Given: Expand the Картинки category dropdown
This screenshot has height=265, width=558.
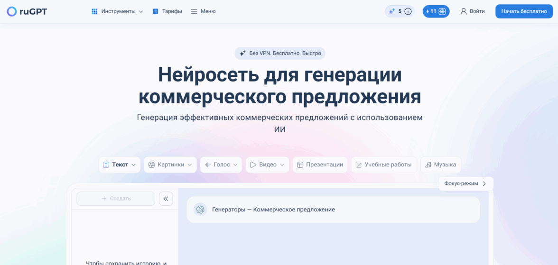Looking at the screenshot, I should tap(170, 164).
